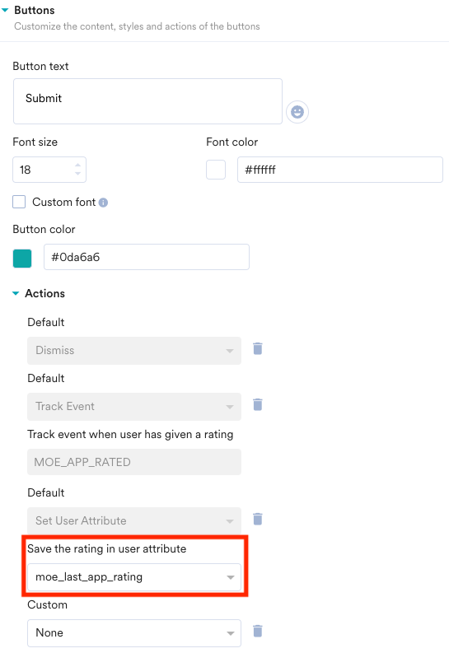This screenshot has height=653, width=449.
Task: Delete the Custom None action via trash icon
Action: click(x=258, y=631)
